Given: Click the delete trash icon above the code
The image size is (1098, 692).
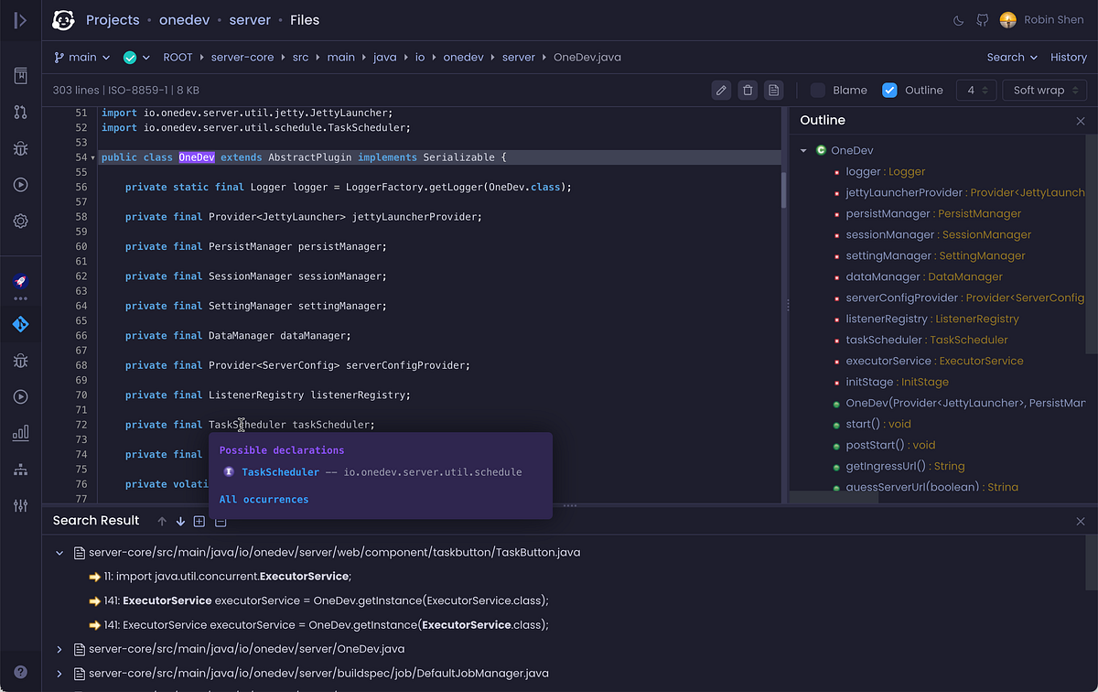Looking at the screenshot, I should (x=748, y=90).
